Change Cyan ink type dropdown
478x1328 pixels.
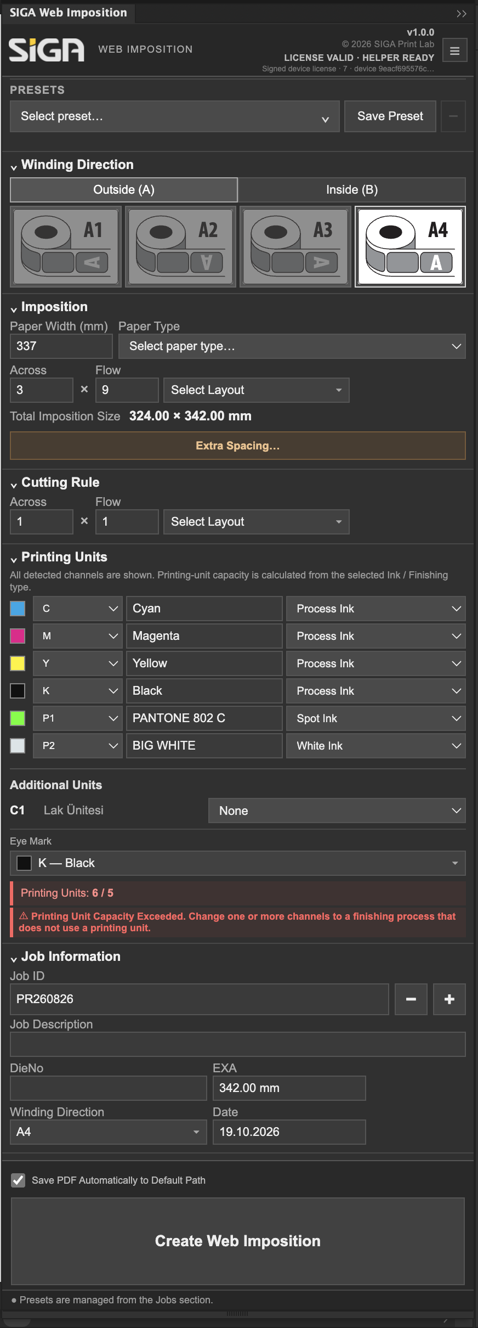pyautogui.click(x=376, y=609)
